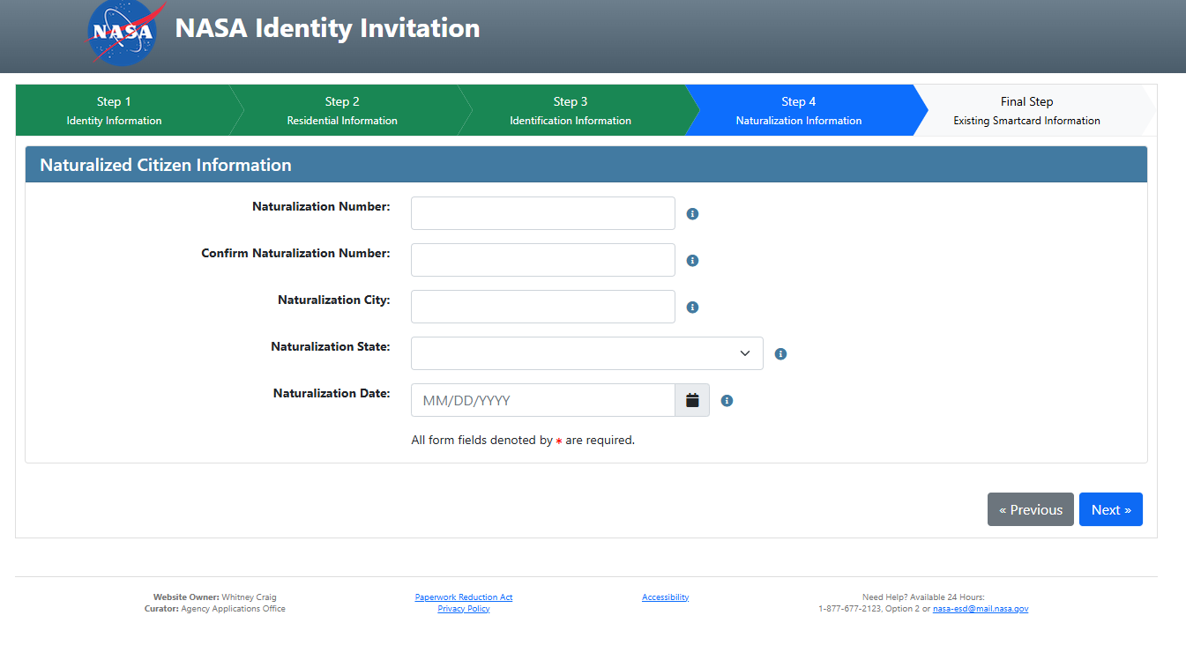Go to Step 3 Identification Information

pyautogui.click(x=571, y=110)
